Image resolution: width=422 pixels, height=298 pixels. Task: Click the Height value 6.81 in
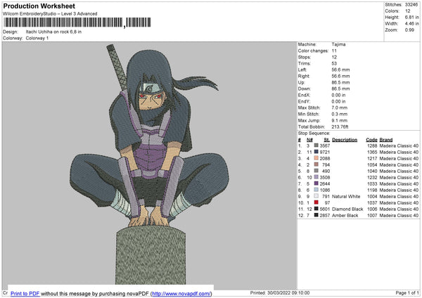(411, 17)
